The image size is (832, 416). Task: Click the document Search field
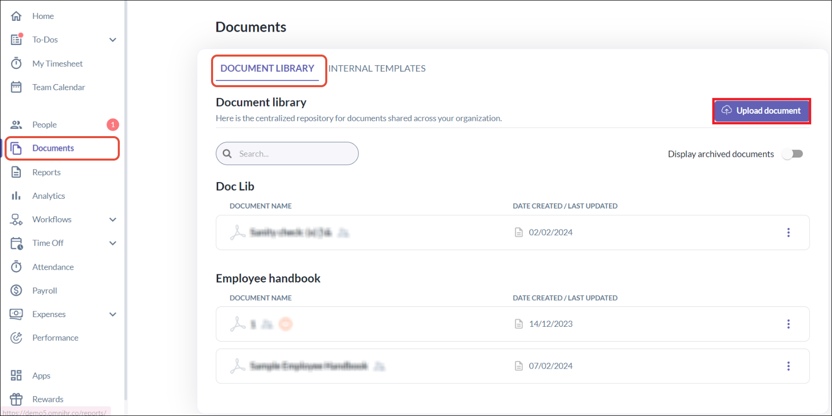pos(287,153)
